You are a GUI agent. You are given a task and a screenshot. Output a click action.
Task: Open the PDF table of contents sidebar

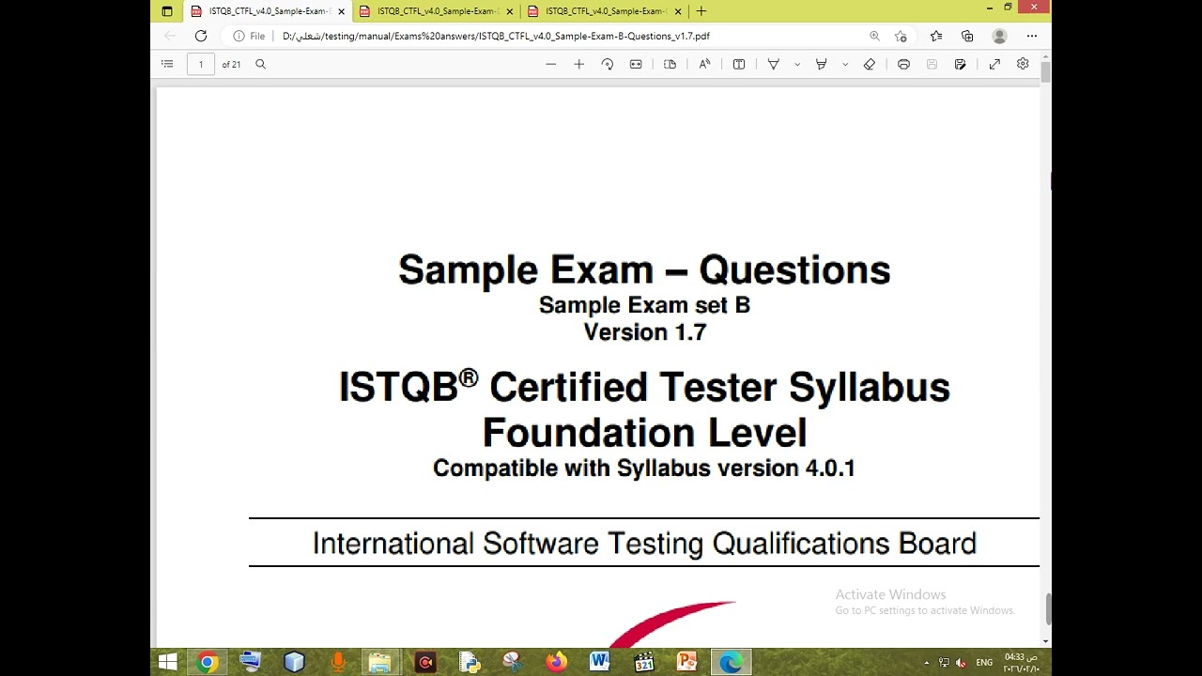point(167,64)
